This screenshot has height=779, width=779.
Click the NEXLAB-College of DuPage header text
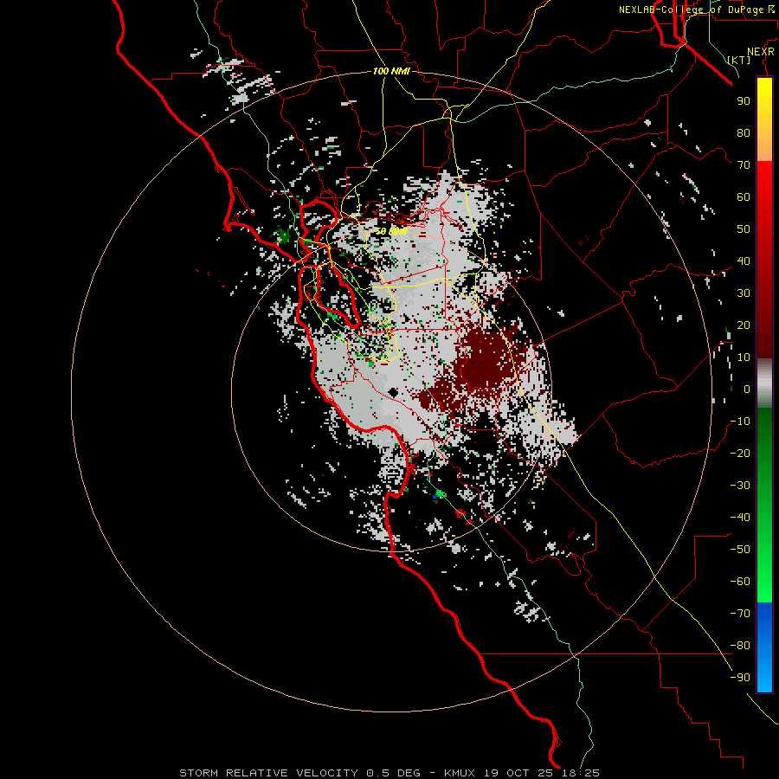click(x=691, y=10)
